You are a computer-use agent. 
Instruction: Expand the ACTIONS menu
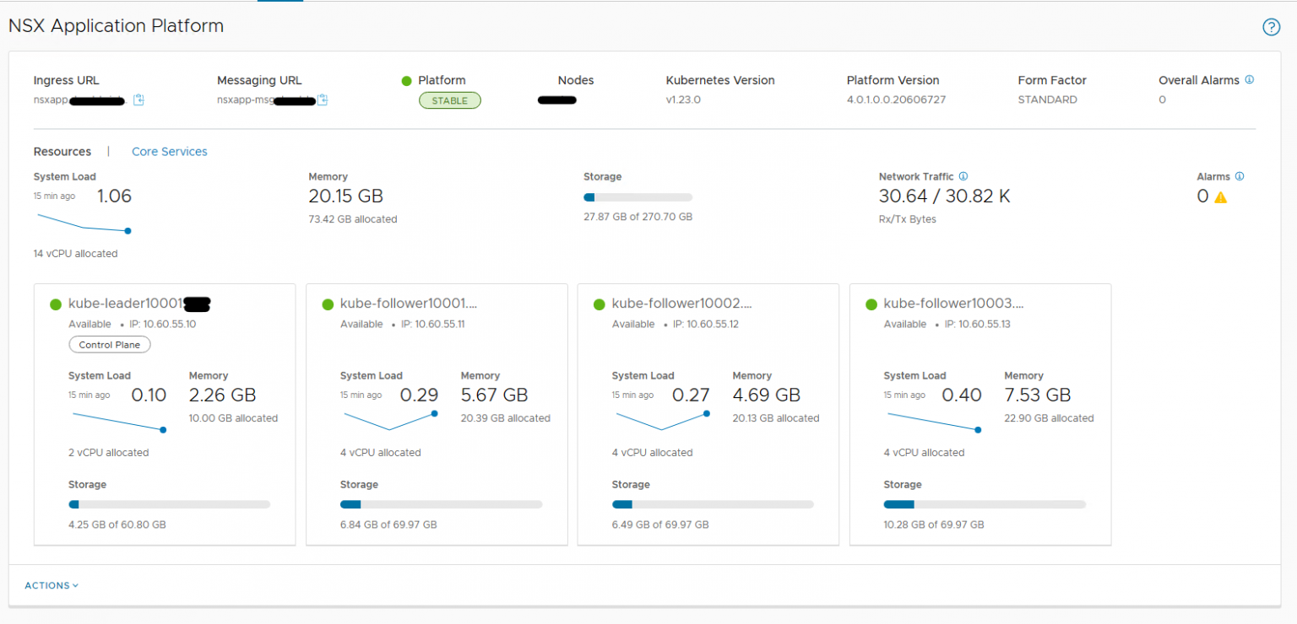click(x=51, y=585)
